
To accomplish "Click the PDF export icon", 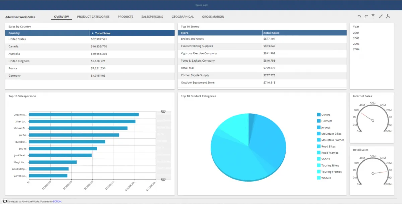I will [388, 16].
